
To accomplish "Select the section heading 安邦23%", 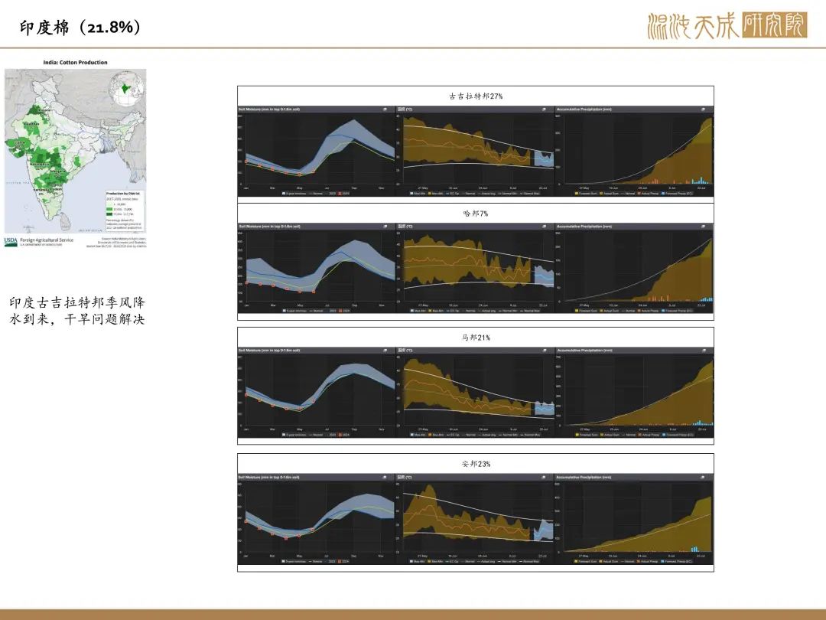I will [476, 464].
